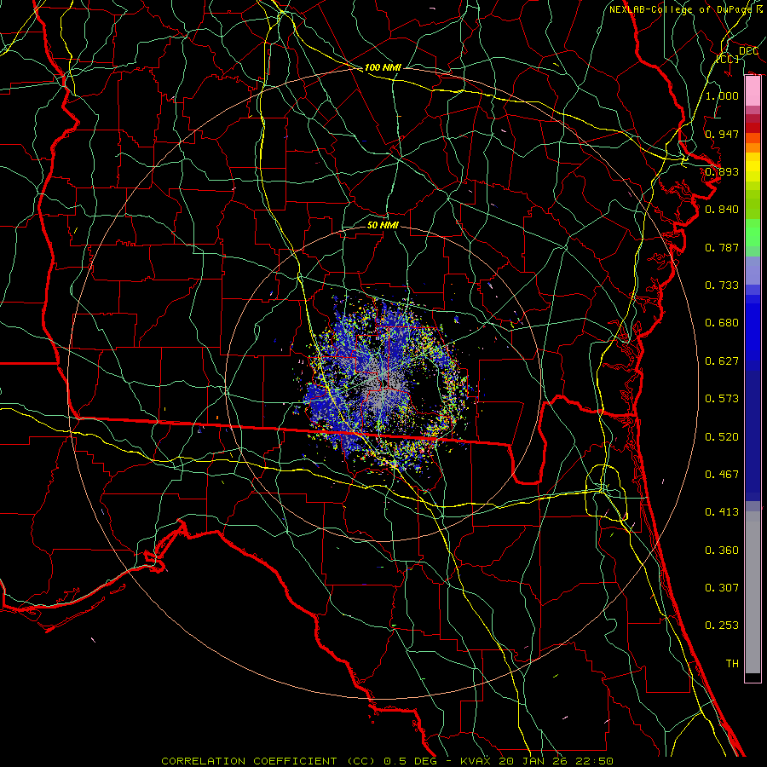
Task: Pick the bright green color bar segment
Action: pos(753,234)
